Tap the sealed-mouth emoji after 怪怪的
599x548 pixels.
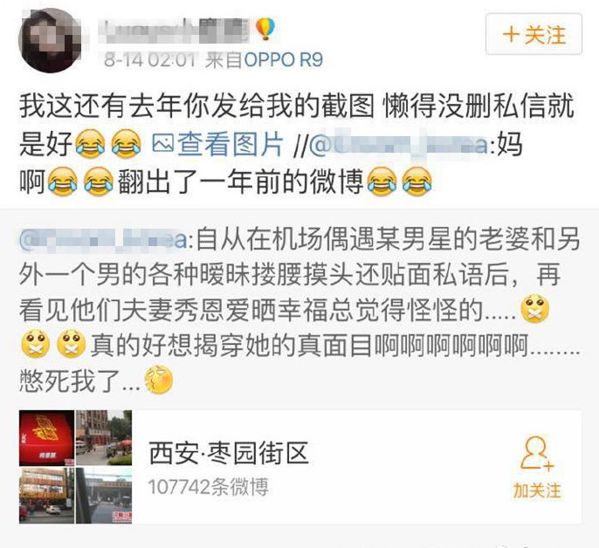(535, 309)
